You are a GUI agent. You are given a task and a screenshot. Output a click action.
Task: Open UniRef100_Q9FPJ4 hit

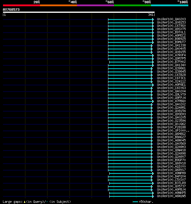[x=171, y=98]
